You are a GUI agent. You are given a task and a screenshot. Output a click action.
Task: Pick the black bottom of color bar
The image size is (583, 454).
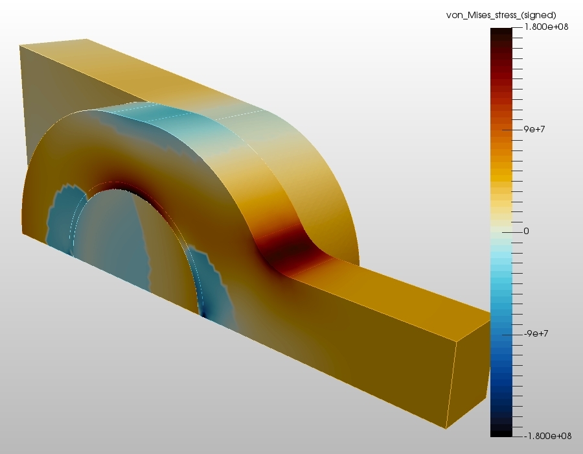coord(501,430)
